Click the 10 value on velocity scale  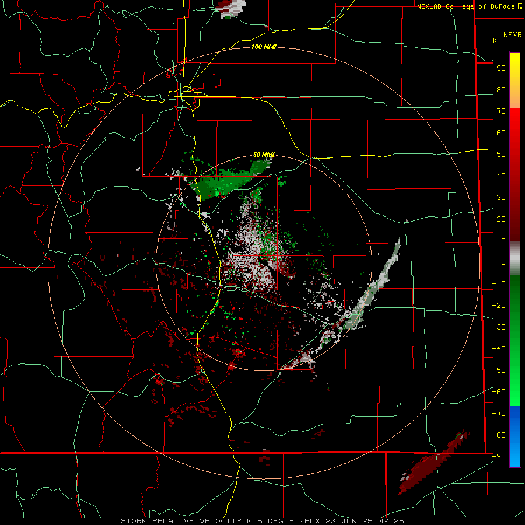coord(501,241)
